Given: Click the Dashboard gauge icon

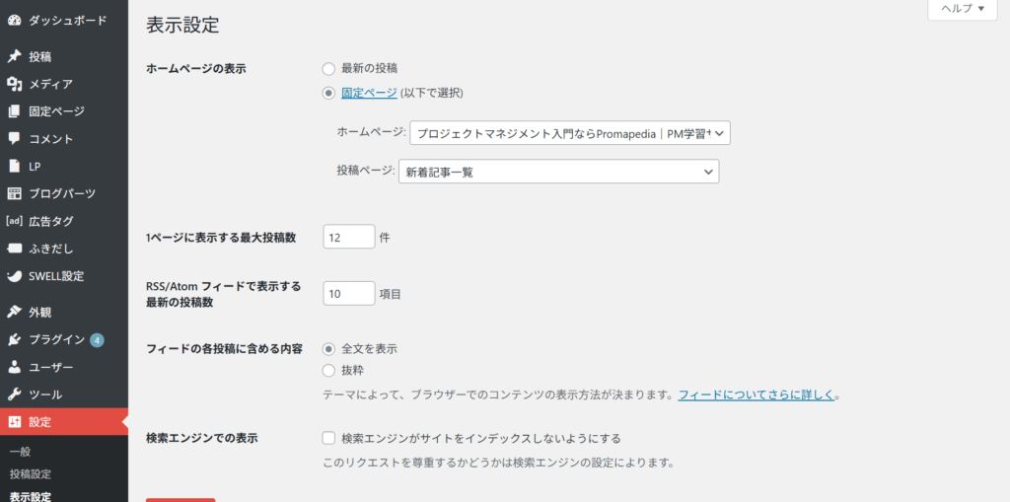Looking at the screenshot, I should (x=14, y=21).
